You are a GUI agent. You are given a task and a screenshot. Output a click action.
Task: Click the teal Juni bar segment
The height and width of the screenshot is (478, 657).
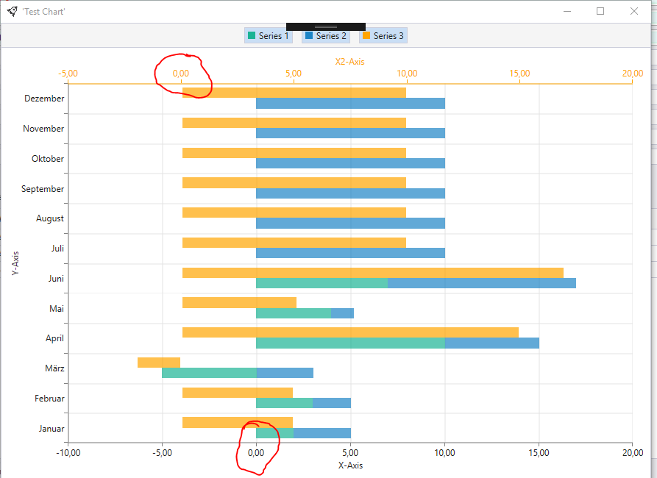(x=322, y=283)
